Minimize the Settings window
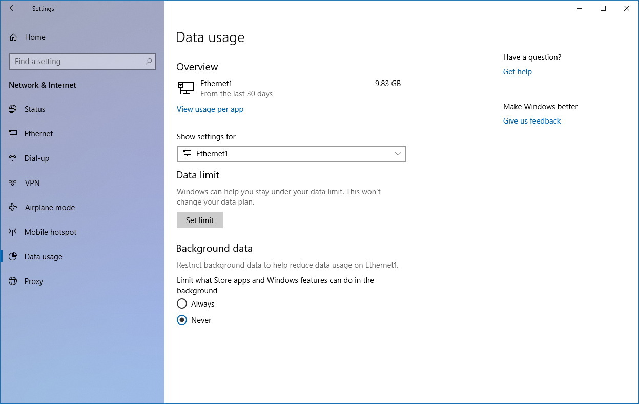639x404 pixels. pyautogui.click(x=580, y=8)
